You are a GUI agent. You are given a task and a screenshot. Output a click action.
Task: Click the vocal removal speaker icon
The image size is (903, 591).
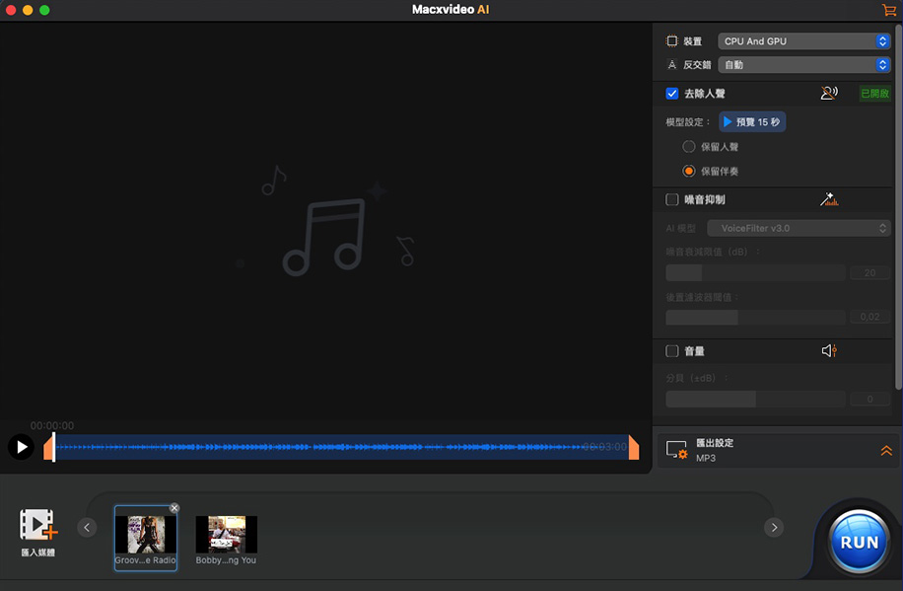click(829, 93)
